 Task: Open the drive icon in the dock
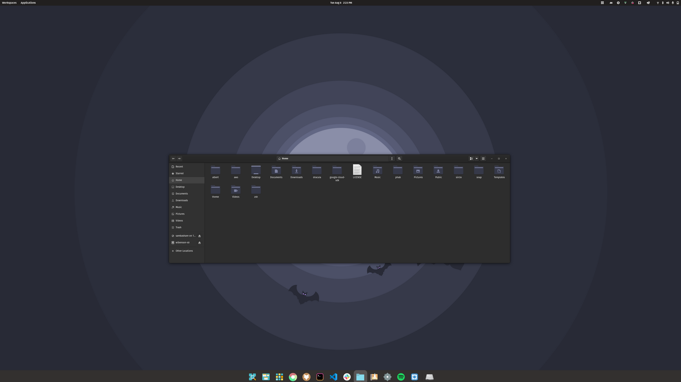(x=430, y=377)
